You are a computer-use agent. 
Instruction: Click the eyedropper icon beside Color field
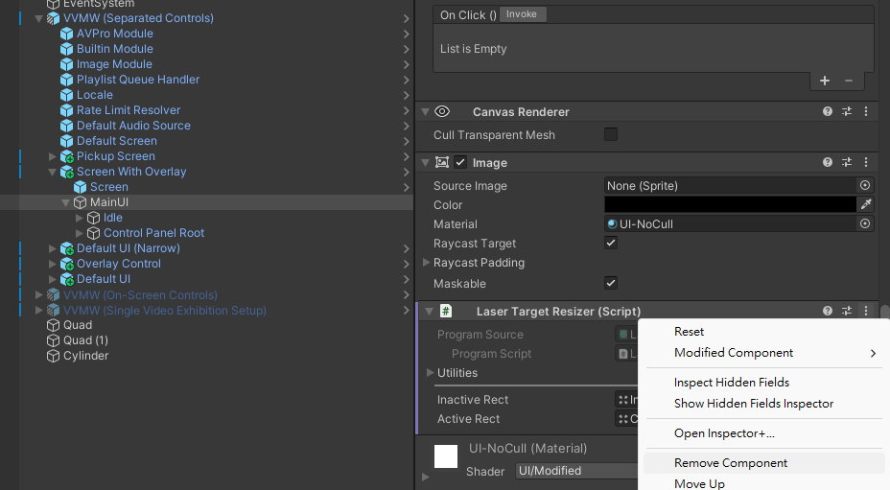click(x=865, y=204)
